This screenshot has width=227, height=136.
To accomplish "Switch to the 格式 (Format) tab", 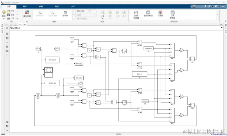I will pyautogui.click(x=57, y=6).
